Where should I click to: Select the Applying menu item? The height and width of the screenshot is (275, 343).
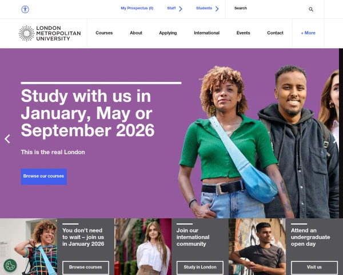tap(167, 33)
